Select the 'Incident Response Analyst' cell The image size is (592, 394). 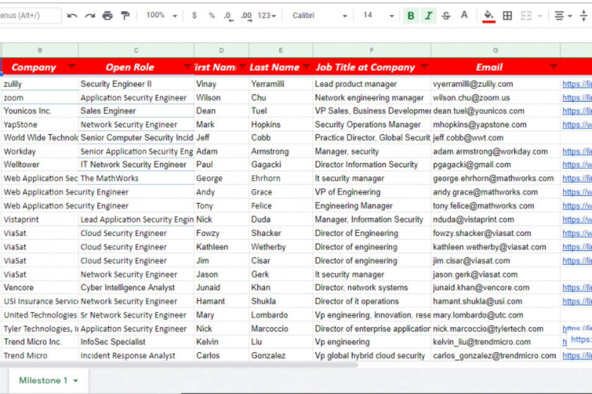pos(136,356)
